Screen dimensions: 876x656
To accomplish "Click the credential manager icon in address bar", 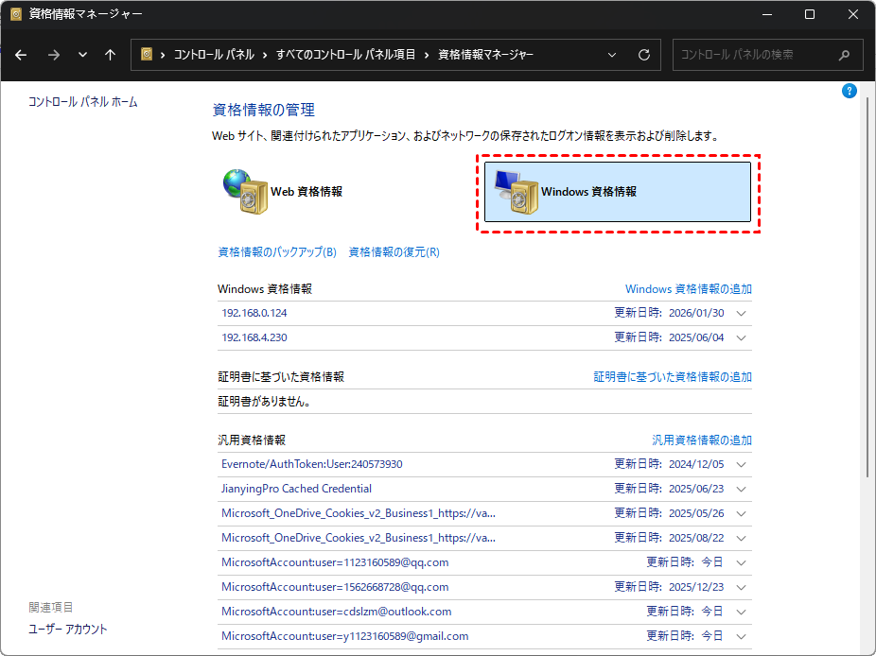I will (147, 54).
